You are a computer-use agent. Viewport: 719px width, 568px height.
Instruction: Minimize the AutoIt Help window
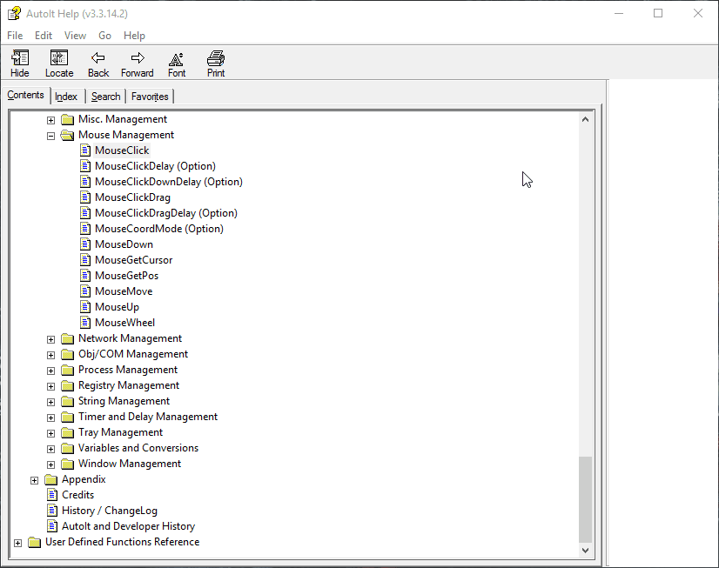[x=619, y=13]
